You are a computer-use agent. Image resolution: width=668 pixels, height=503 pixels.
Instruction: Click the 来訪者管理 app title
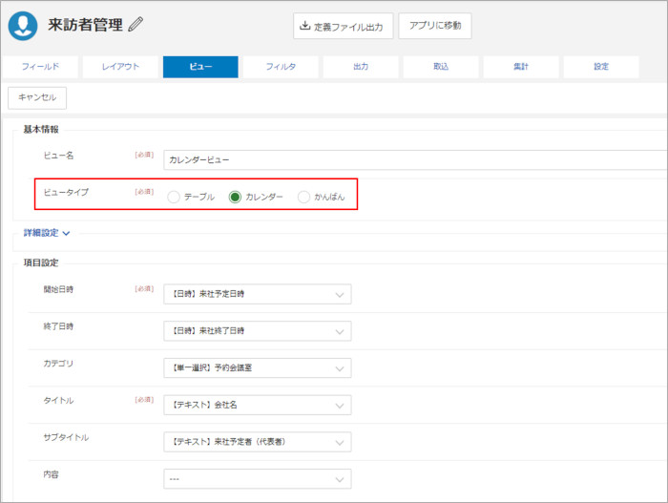point(85,24)
